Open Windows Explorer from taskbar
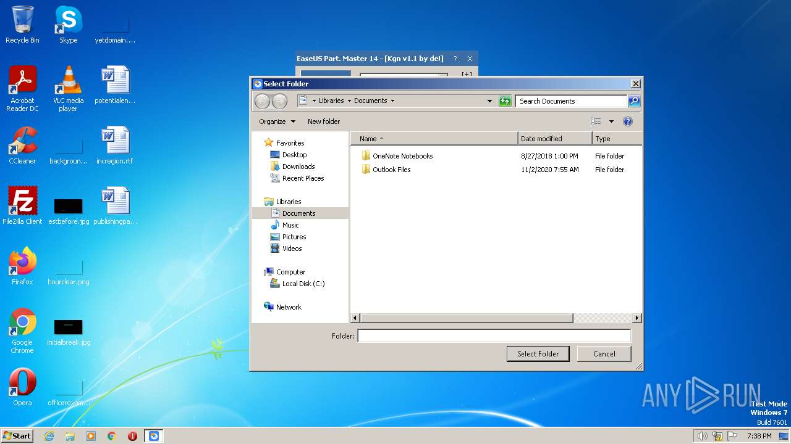Viewport: 791px width, 444px height. click(70, 436)
